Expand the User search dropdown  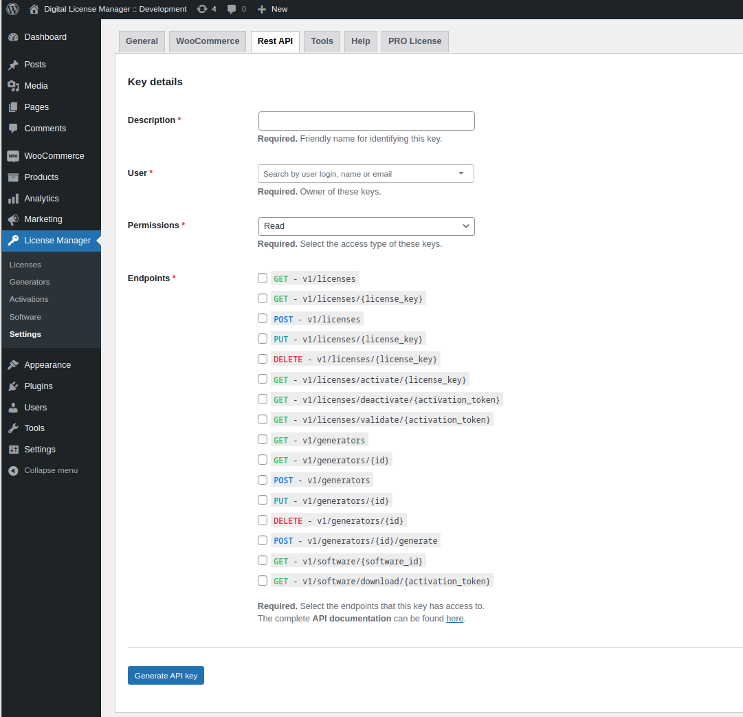coord(461,173)
